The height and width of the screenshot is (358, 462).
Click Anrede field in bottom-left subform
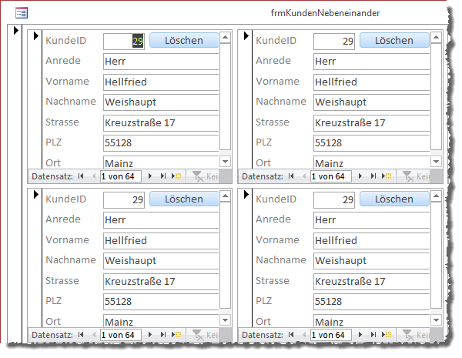tap(161, 220)
